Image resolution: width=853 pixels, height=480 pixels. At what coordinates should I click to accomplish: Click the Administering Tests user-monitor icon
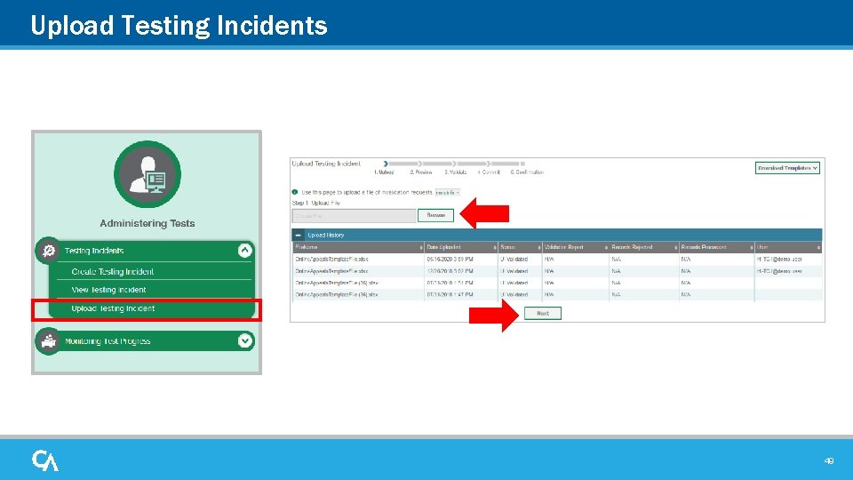click(147, 174)
